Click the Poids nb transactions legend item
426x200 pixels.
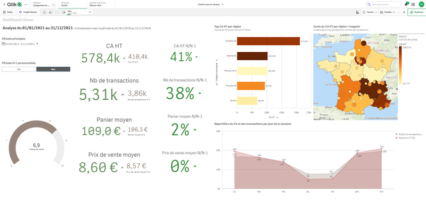[409, 134]
